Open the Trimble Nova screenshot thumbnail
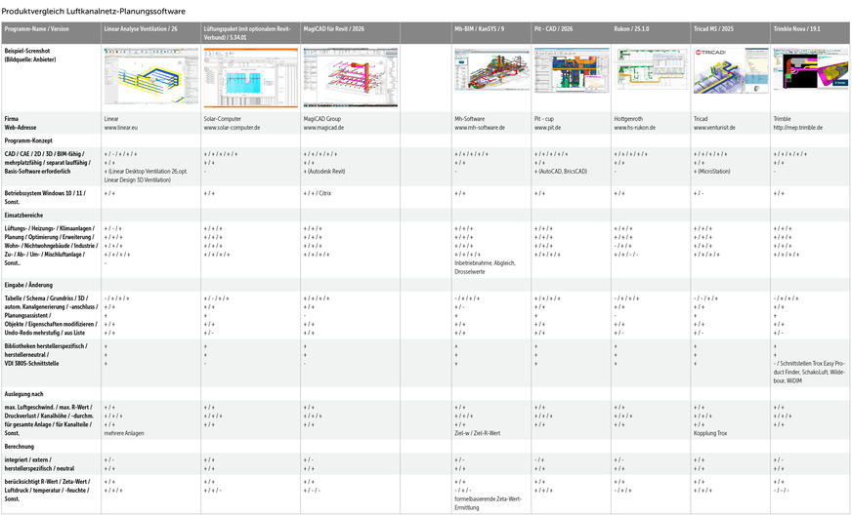Screen dimensions: 852x516 (810, 71)
